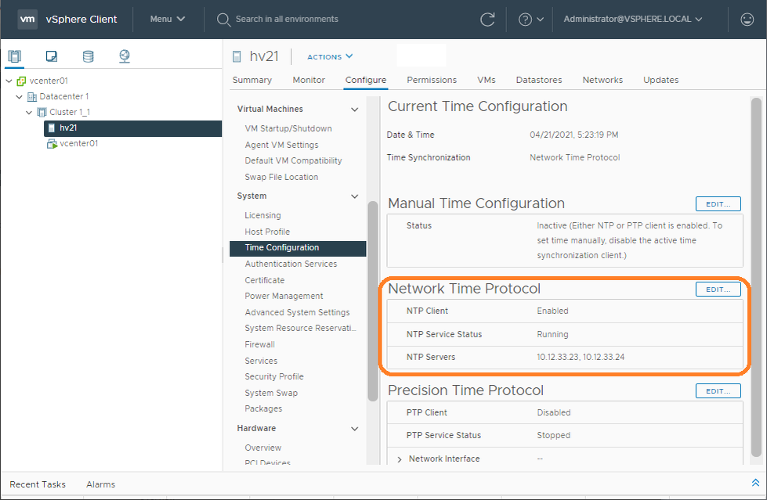767x500 pixels.
Task: Open the Alarms tab
Action: (101, 484)
